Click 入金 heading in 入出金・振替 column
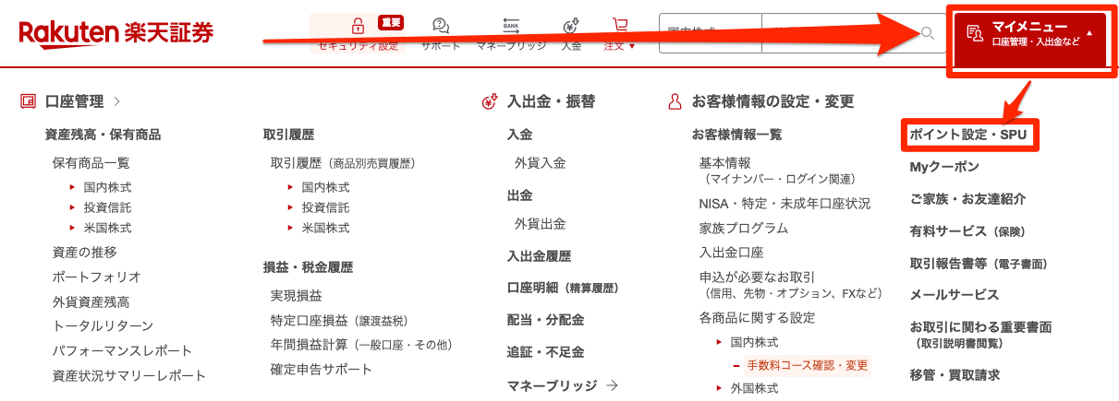This screenshot has width=1119, height=401. tap(520, 135)
